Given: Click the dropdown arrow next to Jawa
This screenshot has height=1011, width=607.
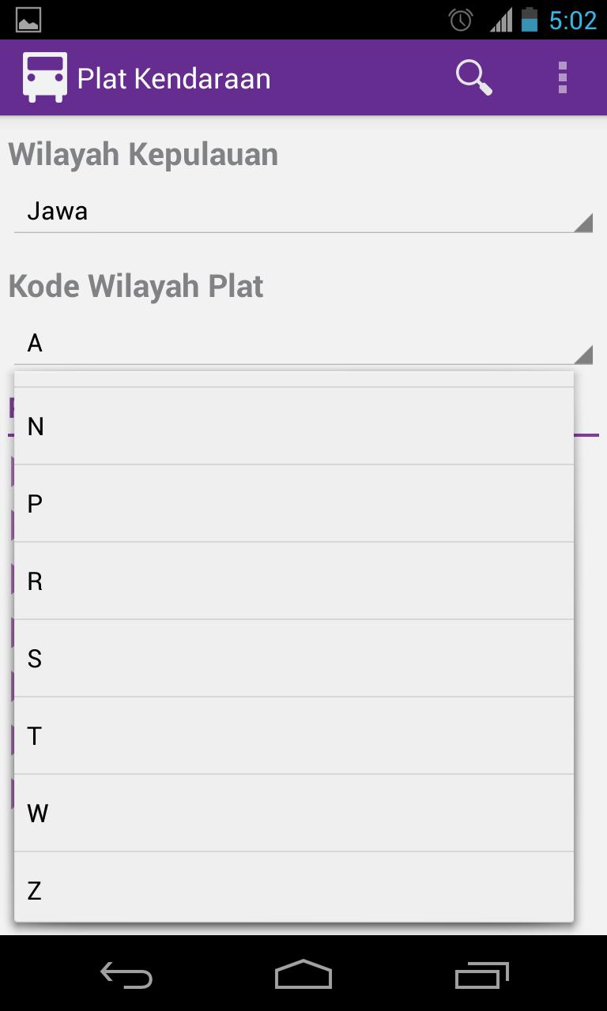Looking at the screenshot, I should point(583,221).
